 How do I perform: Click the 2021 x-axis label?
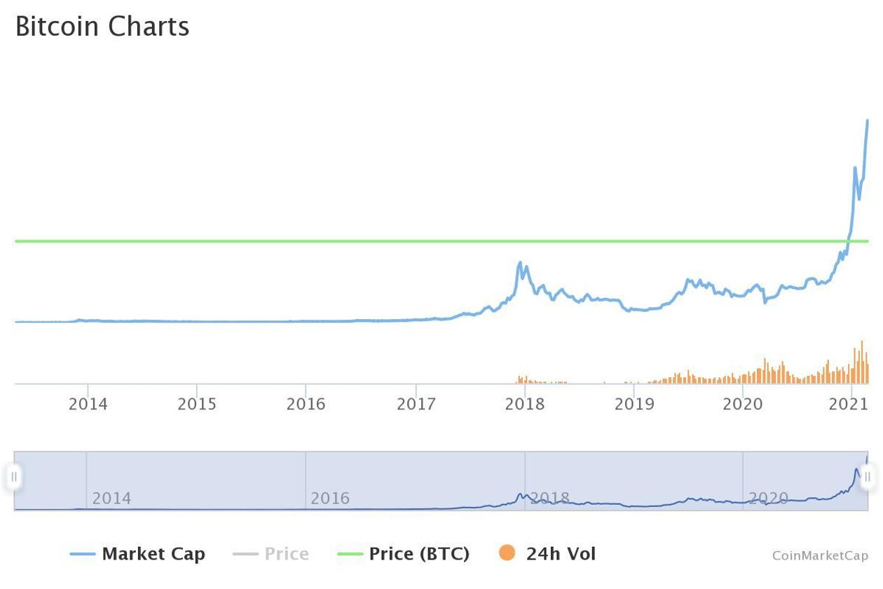coord(849,404)
